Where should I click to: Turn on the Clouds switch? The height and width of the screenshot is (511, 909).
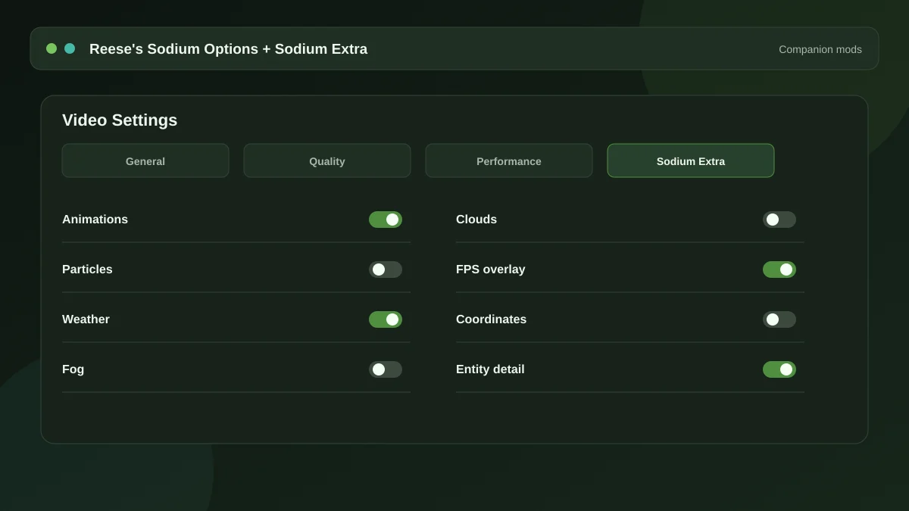(x=779, y=220)
